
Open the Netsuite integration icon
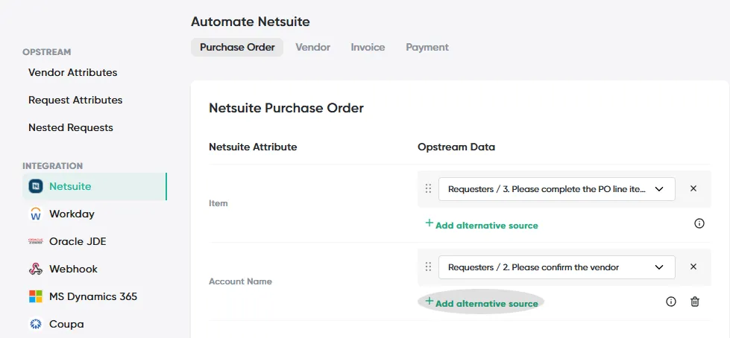click(x=36, y=186)
